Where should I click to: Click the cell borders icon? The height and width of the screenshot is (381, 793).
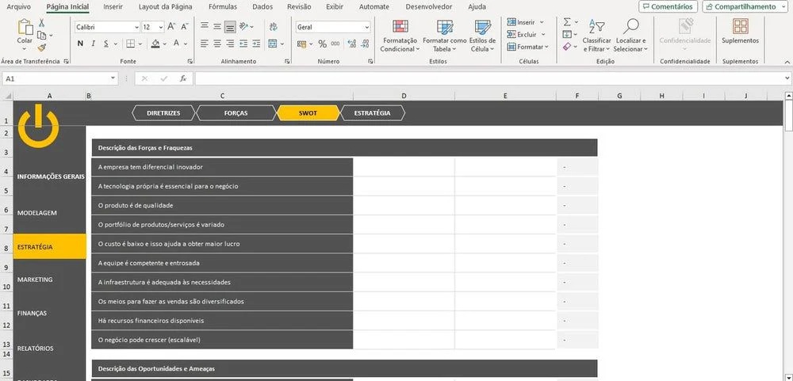point(131,44)
